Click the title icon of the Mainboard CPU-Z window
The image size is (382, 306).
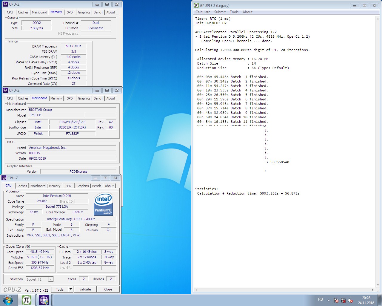5,90
